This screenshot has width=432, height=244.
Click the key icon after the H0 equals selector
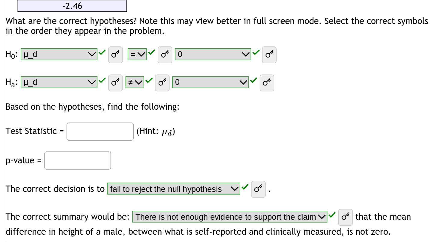coord(165,55)
